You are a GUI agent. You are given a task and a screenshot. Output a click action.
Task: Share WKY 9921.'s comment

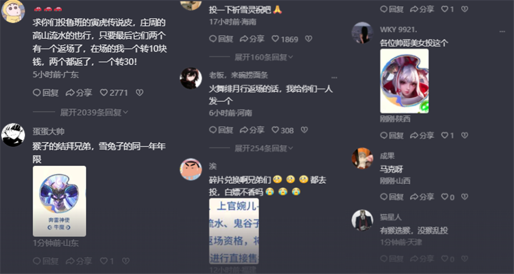423,135
